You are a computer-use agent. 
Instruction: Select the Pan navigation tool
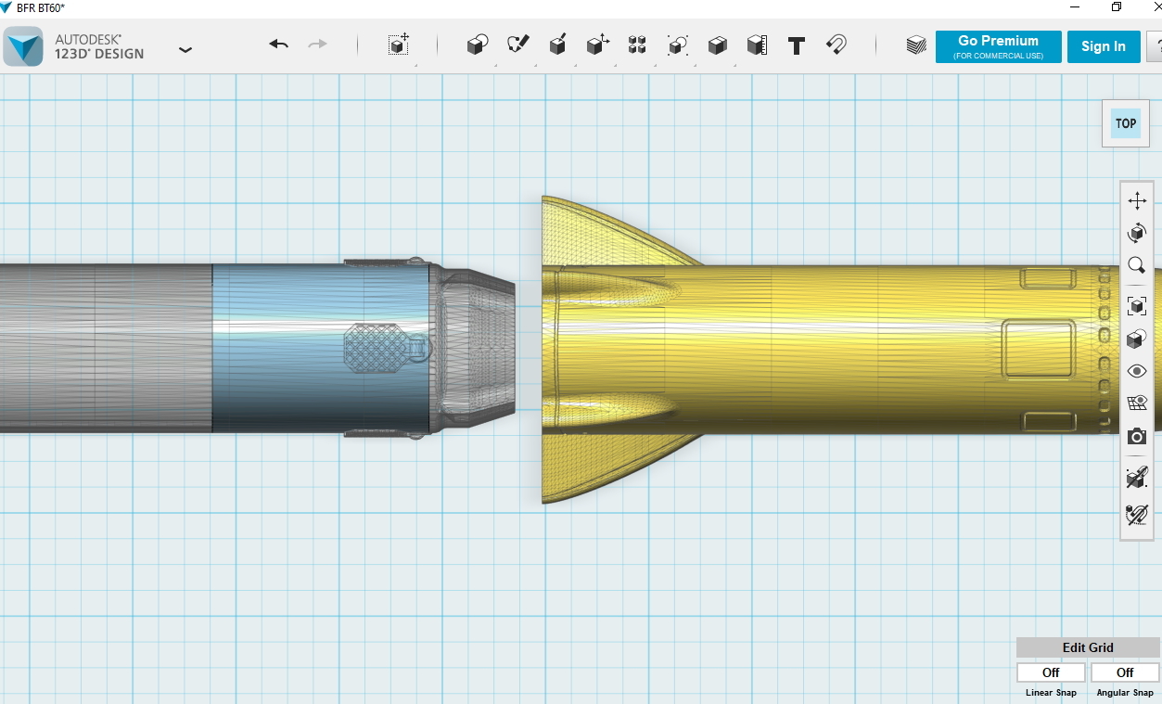1137,200
